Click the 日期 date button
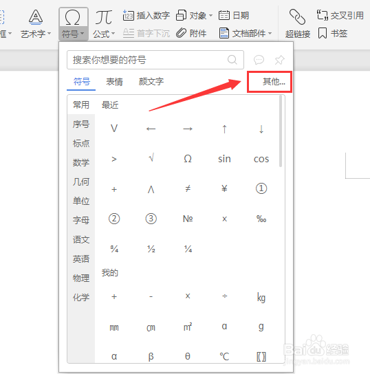 point(234,16)
